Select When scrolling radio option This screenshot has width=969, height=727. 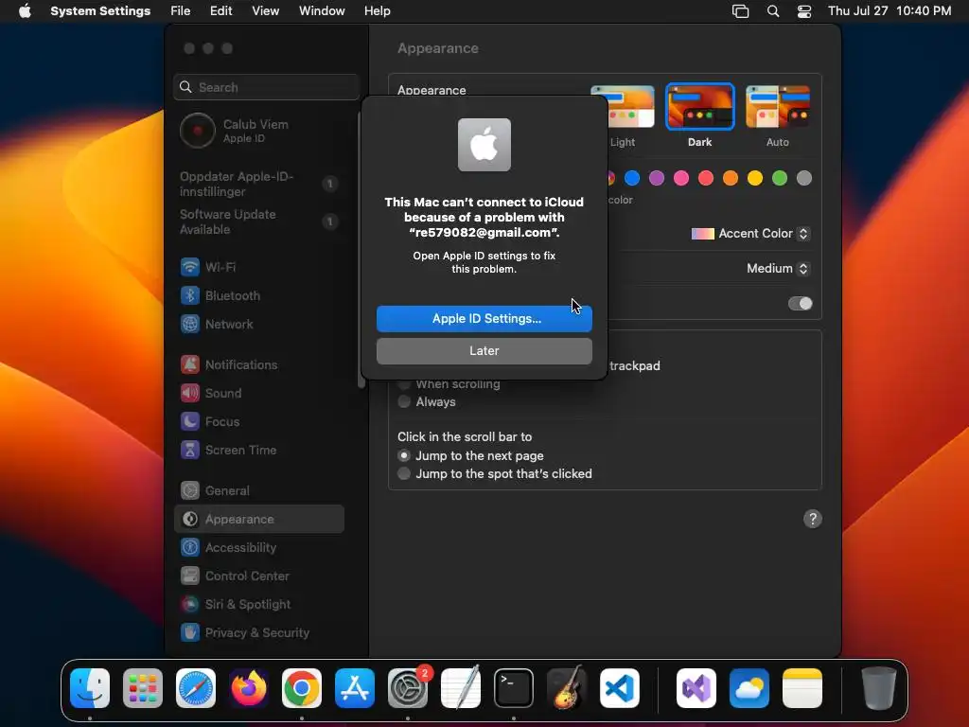[404, 384]
